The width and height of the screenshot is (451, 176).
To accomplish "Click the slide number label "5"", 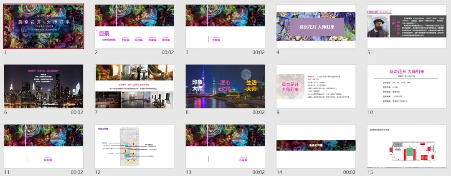I will [x=369, y=53].
